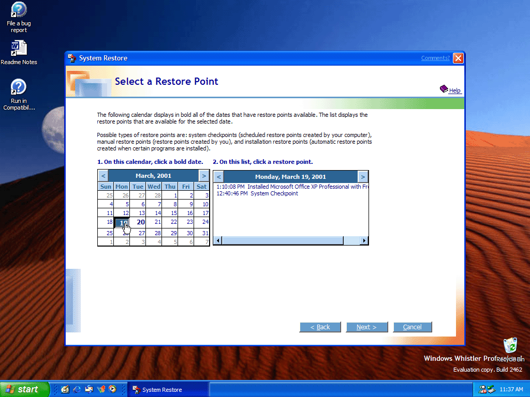Image resolution: width=530 pixels, height=397 pixels.
Task: Go to the next month in calendar
Action: 204,176
